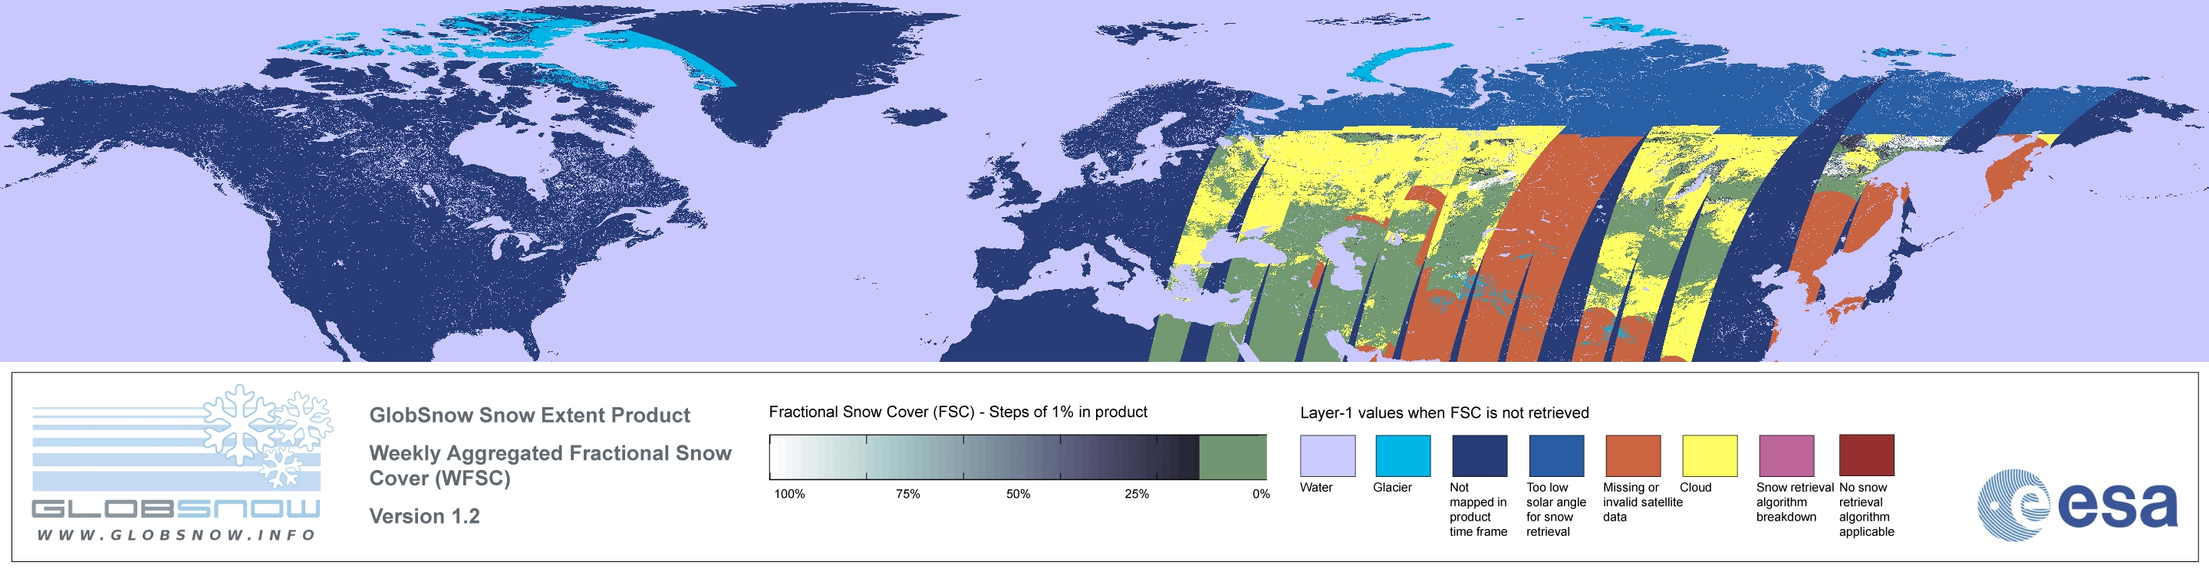Click the Fractional Snow Cover gradient bar

(x=1018, y=457)
